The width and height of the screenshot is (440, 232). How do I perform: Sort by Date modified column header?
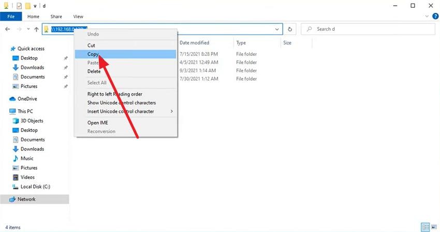195,43
